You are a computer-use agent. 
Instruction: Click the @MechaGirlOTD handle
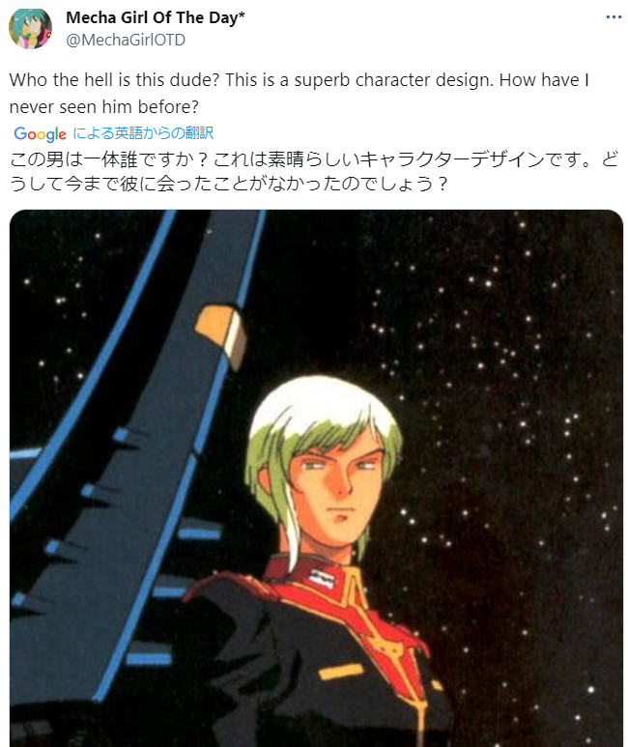(126, 40)
